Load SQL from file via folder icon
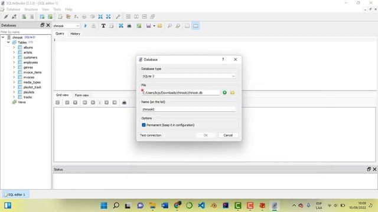 pos(159,26)
